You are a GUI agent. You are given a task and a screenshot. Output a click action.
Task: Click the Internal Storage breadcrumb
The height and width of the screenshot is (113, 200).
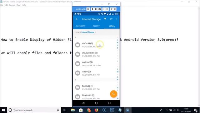click(88, 32)
